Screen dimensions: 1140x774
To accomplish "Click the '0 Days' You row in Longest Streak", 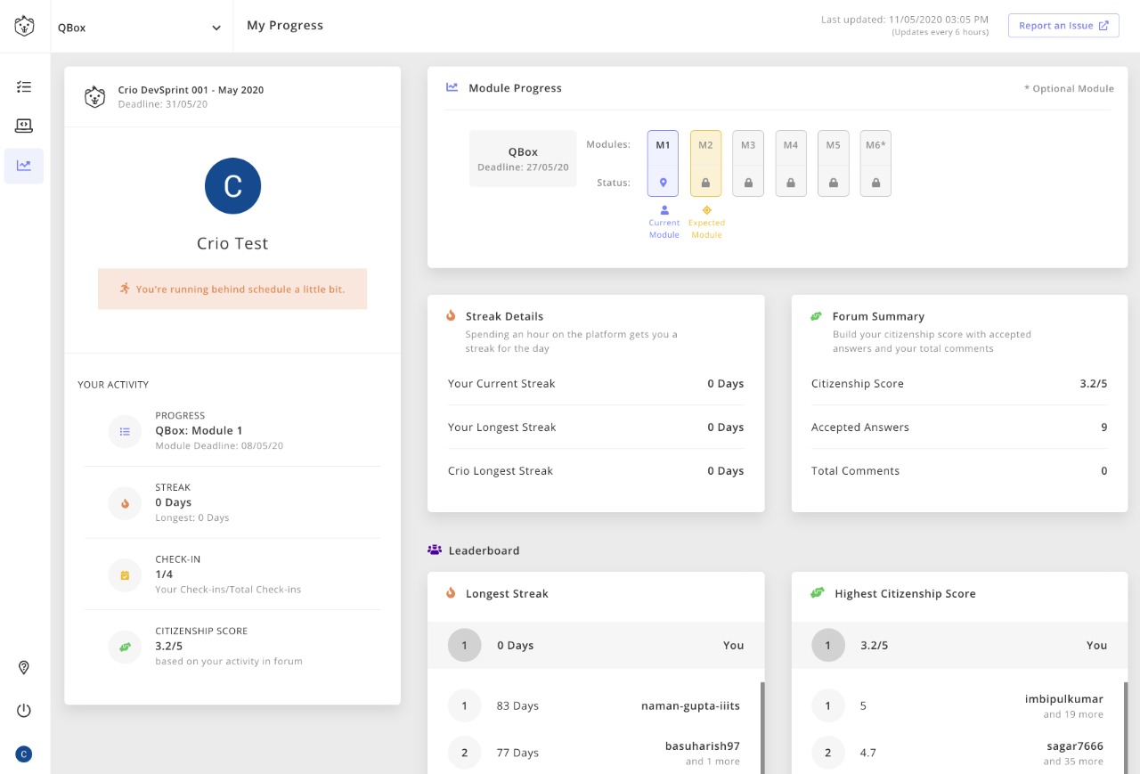I will pyautogui.click(x=596, y=646).
